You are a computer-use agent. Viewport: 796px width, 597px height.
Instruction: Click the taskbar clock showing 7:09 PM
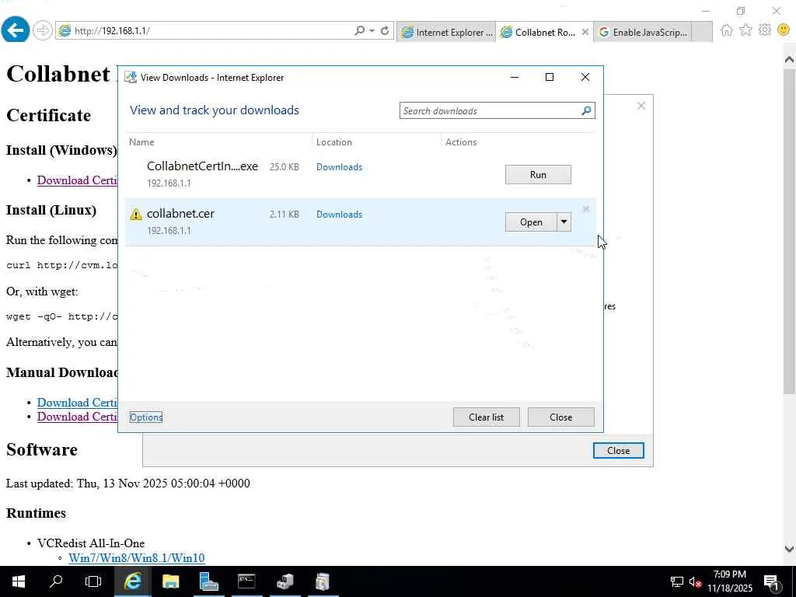[729, 581]
